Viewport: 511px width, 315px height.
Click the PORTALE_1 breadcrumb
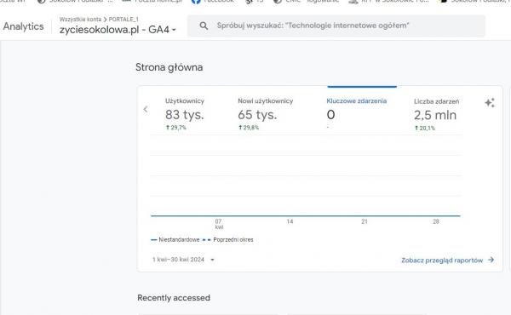coord(123,20)
